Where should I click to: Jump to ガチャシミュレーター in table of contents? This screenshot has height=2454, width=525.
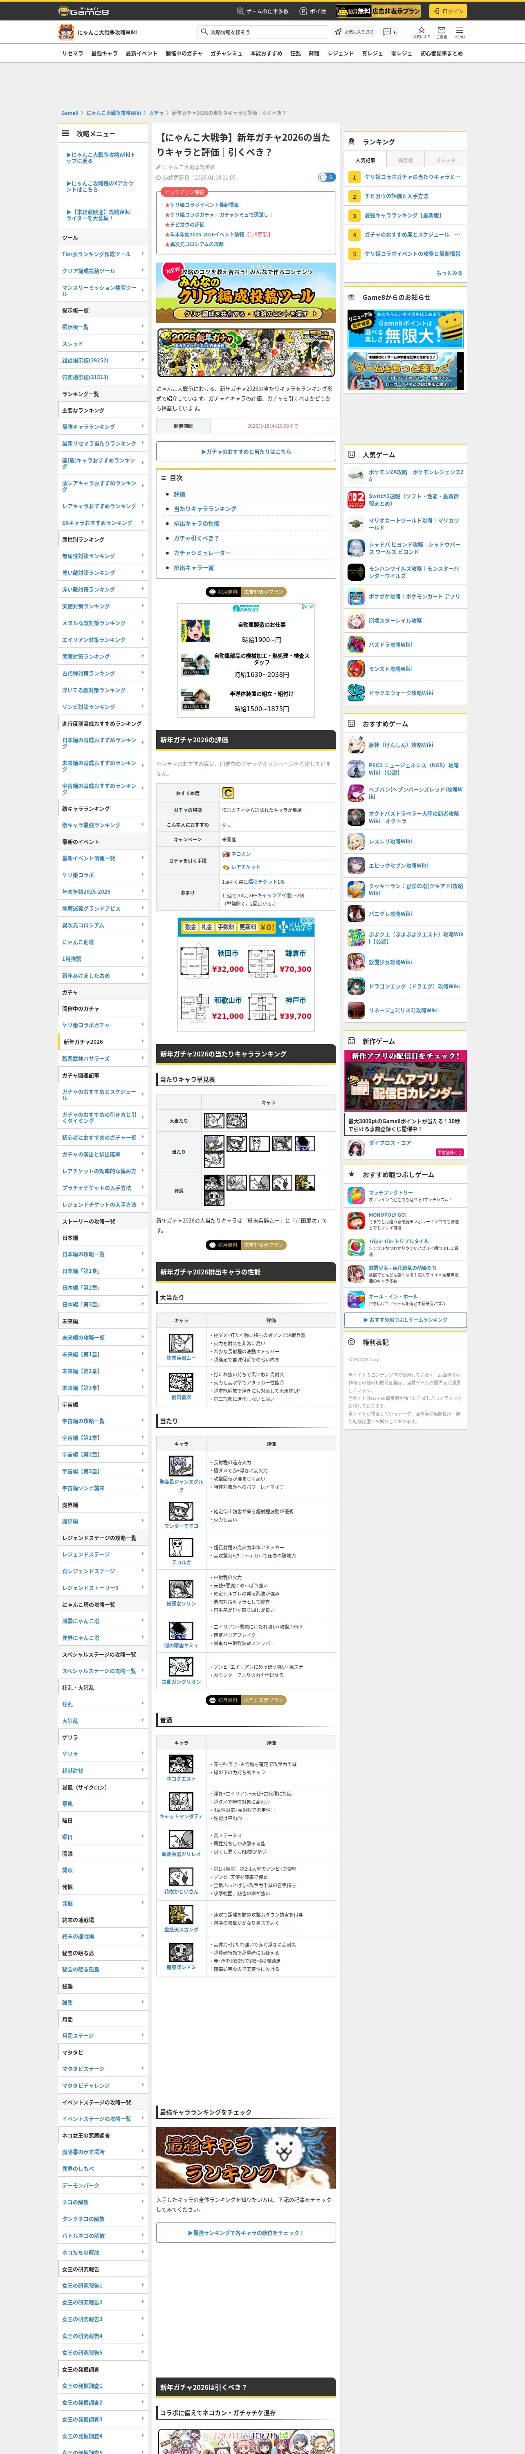(x=202, y=553)
